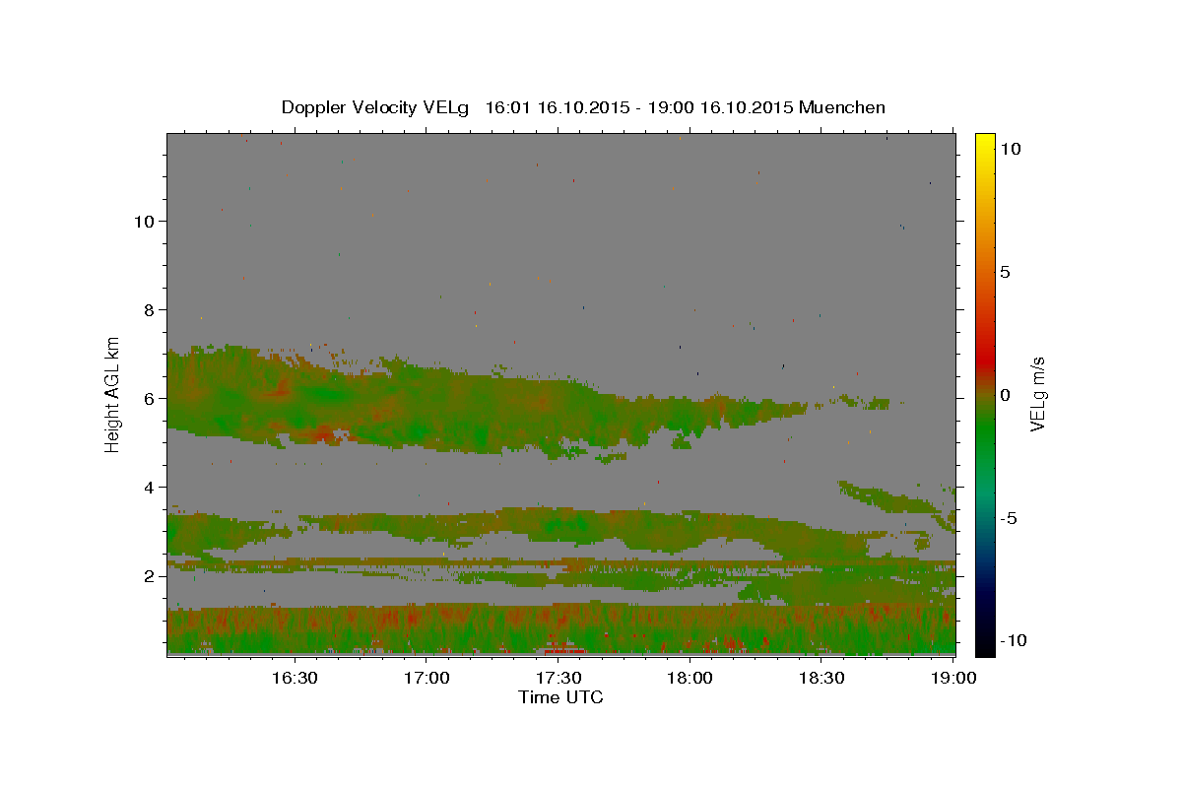Click the height tick label 6
The height and width of the screenshot is (788, 1182).
149,398
